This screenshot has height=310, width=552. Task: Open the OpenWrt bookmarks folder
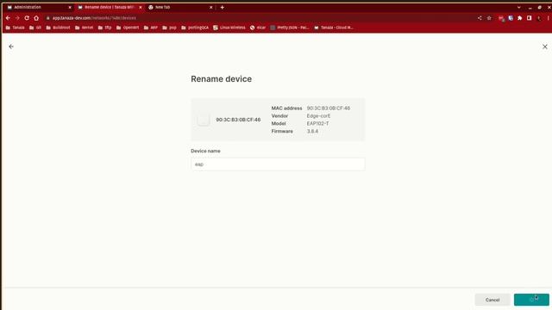point(128,28)
